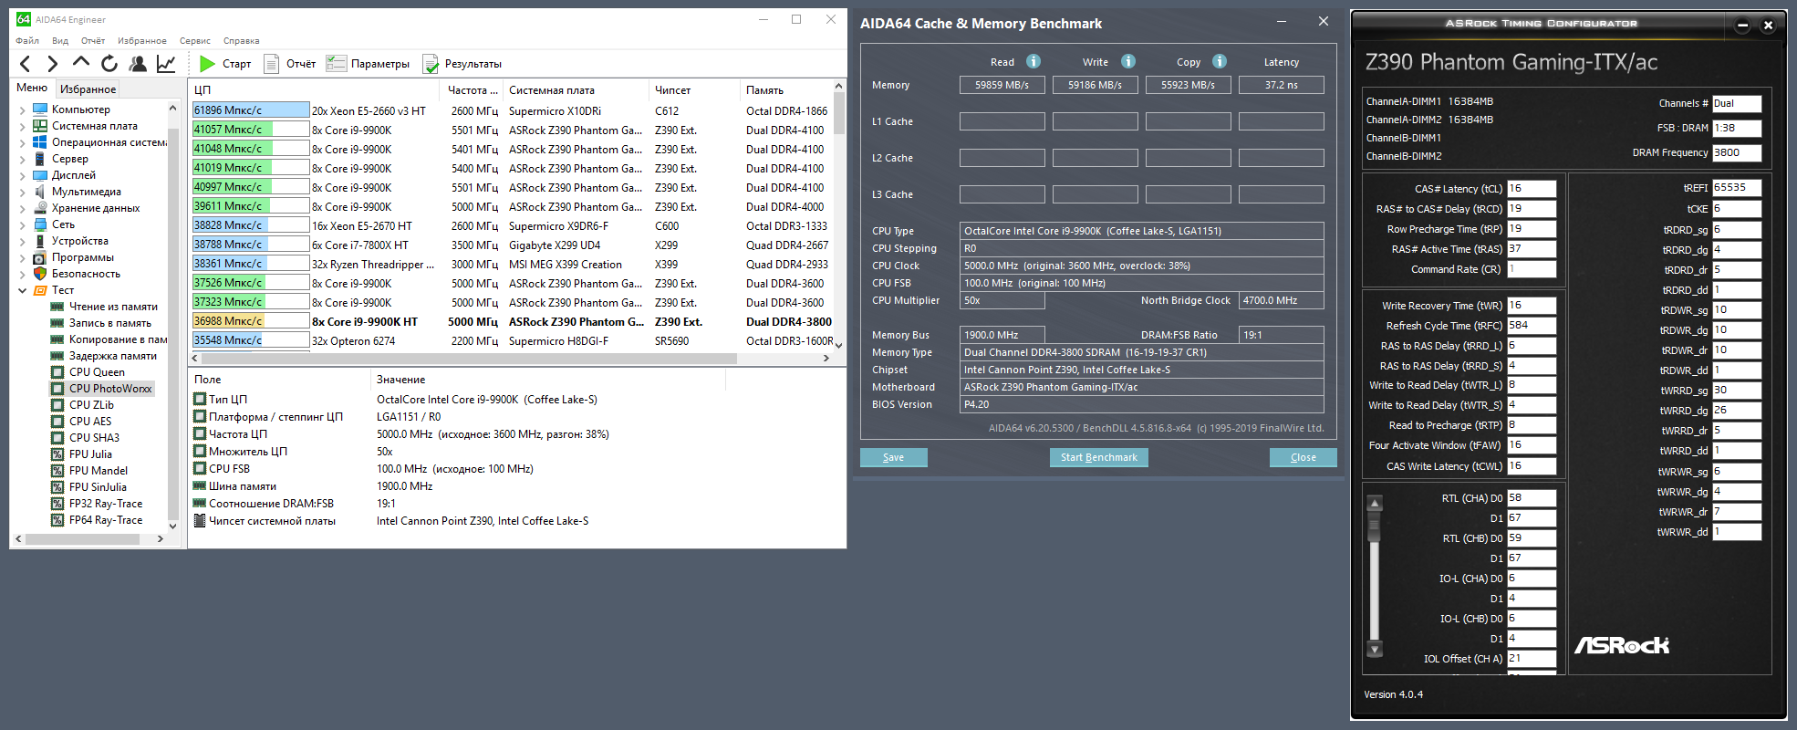Collapse the Тест tree node
Image resolution: width=1797 pixels, height=730 pixels.
tap(23, 290)
